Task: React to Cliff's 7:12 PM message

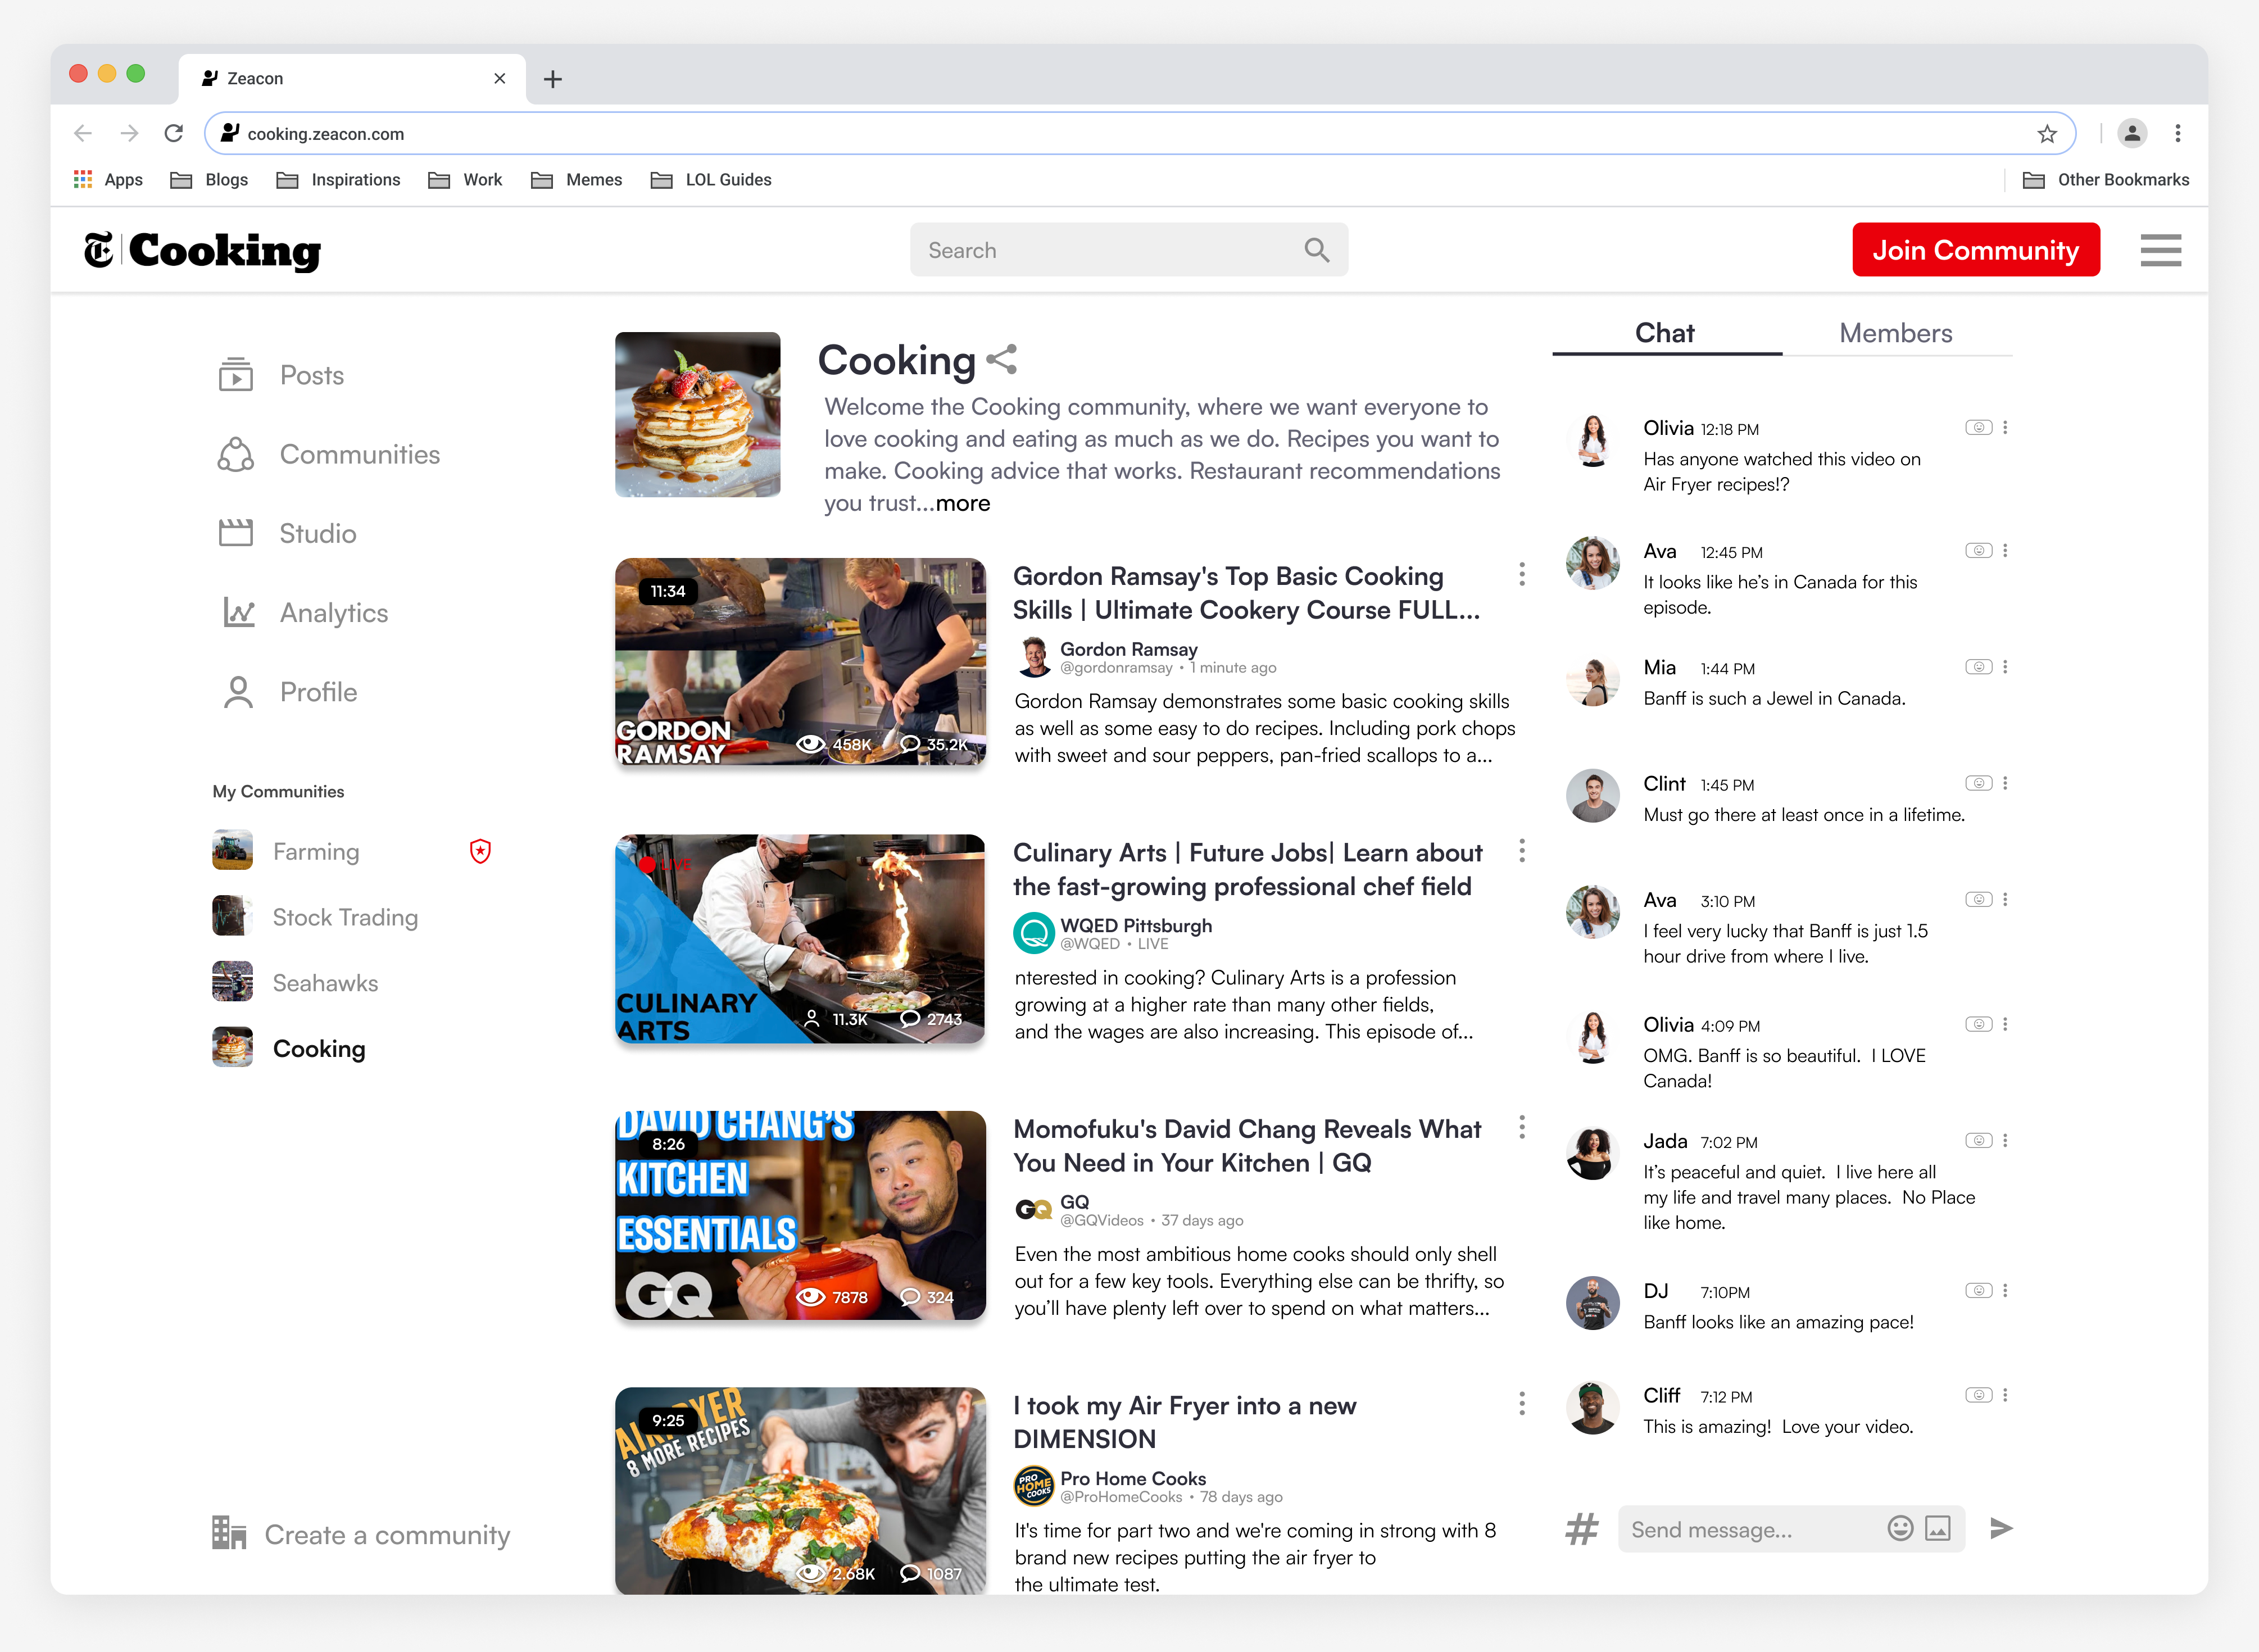Action: 1978,1395
